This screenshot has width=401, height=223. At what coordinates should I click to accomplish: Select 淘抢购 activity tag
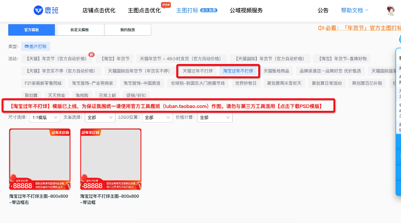[x=82, y=96]
